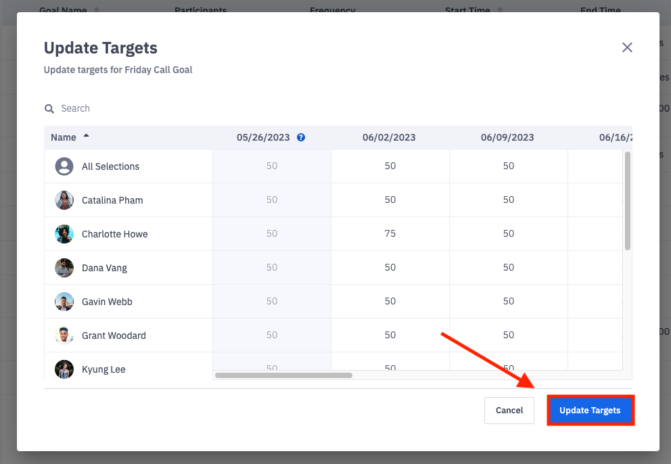Image resolution: width=671 pixels, height=464 pixels.
Task: Click the horizontal scrollbar under the table
Action: pos(283,375)
